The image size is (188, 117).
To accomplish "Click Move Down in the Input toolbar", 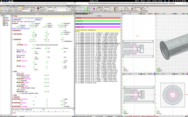I will (x=50, y=11).
